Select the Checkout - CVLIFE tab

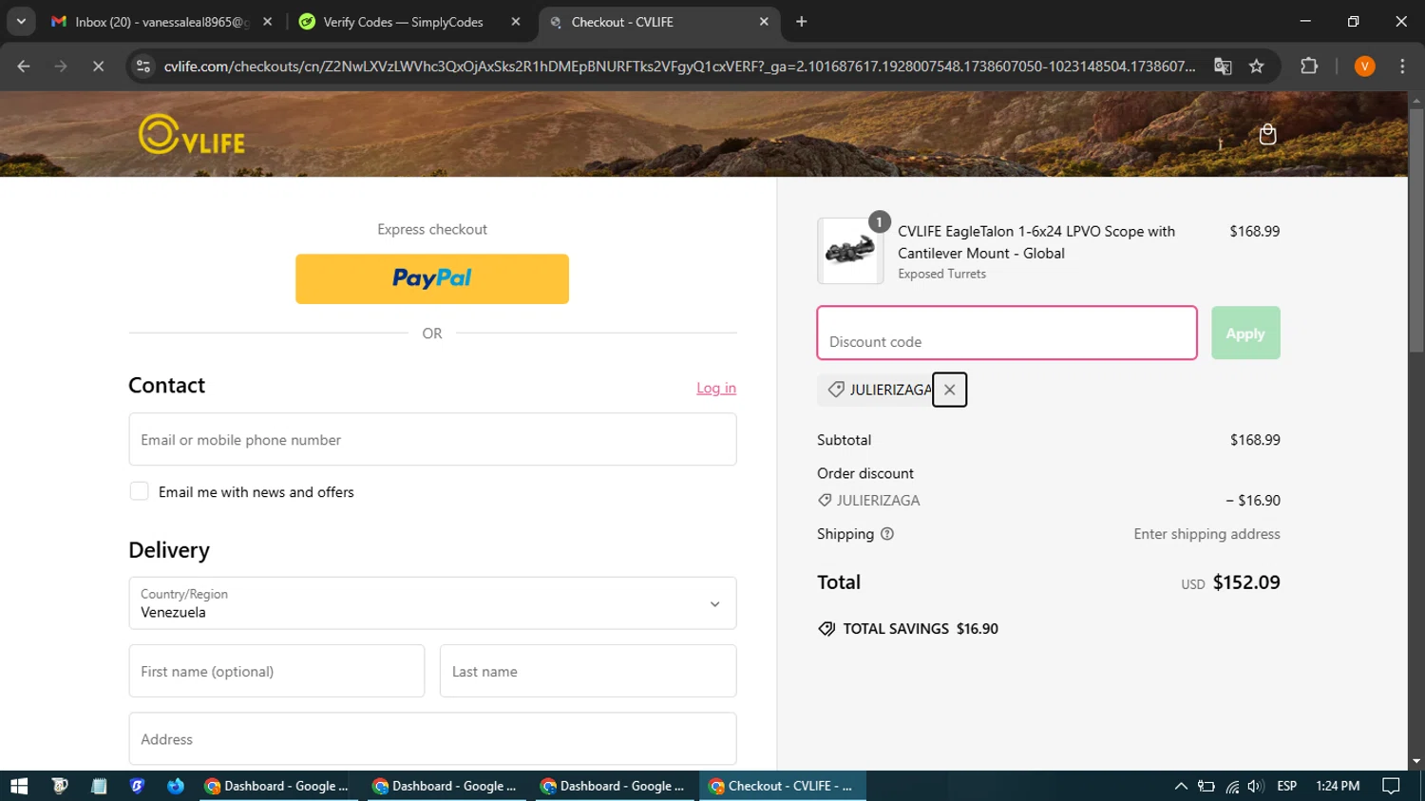click(x=658, y=22)
